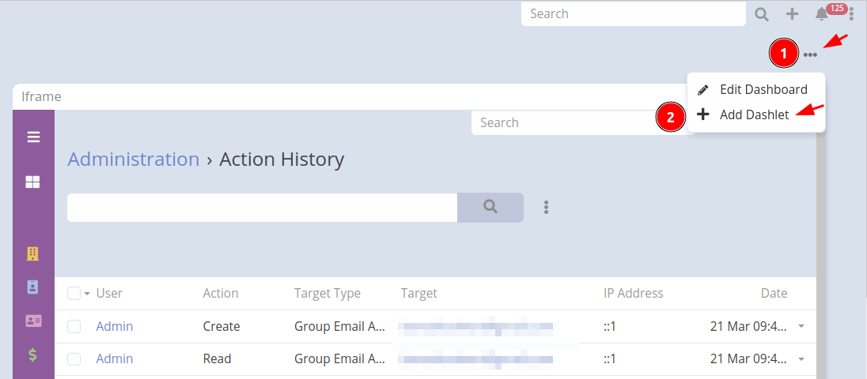Expand the row actions caret for Create row
Viewport: 867px width, 379px height.
tap(801, 326)
